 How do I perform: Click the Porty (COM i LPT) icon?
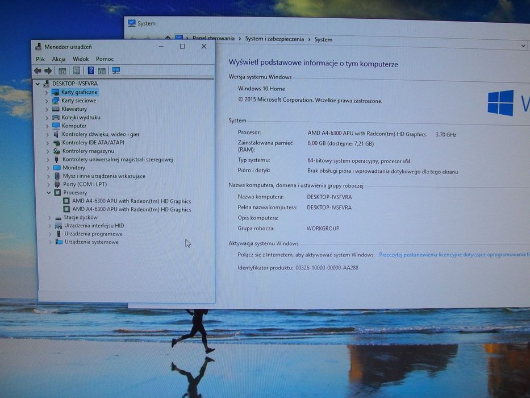pyautogui.click(x=57, y=184)
